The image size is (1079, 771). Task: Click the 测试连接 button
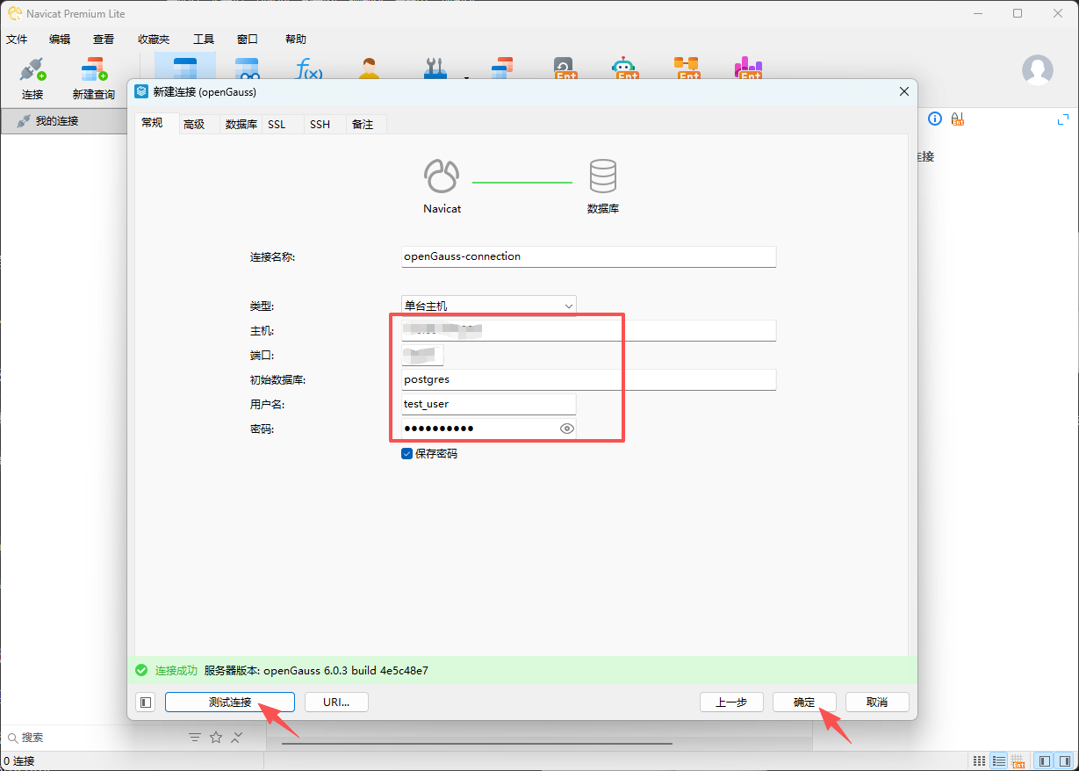pyautogui.click(x=230, y=702)
